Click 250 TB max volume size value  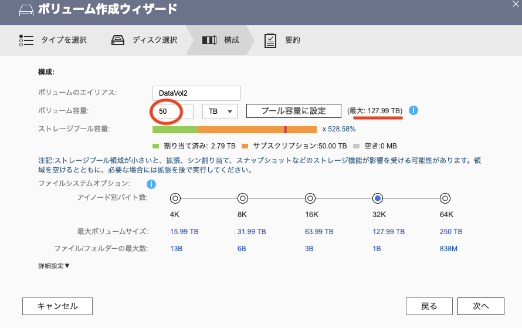[x=451, y=232]
